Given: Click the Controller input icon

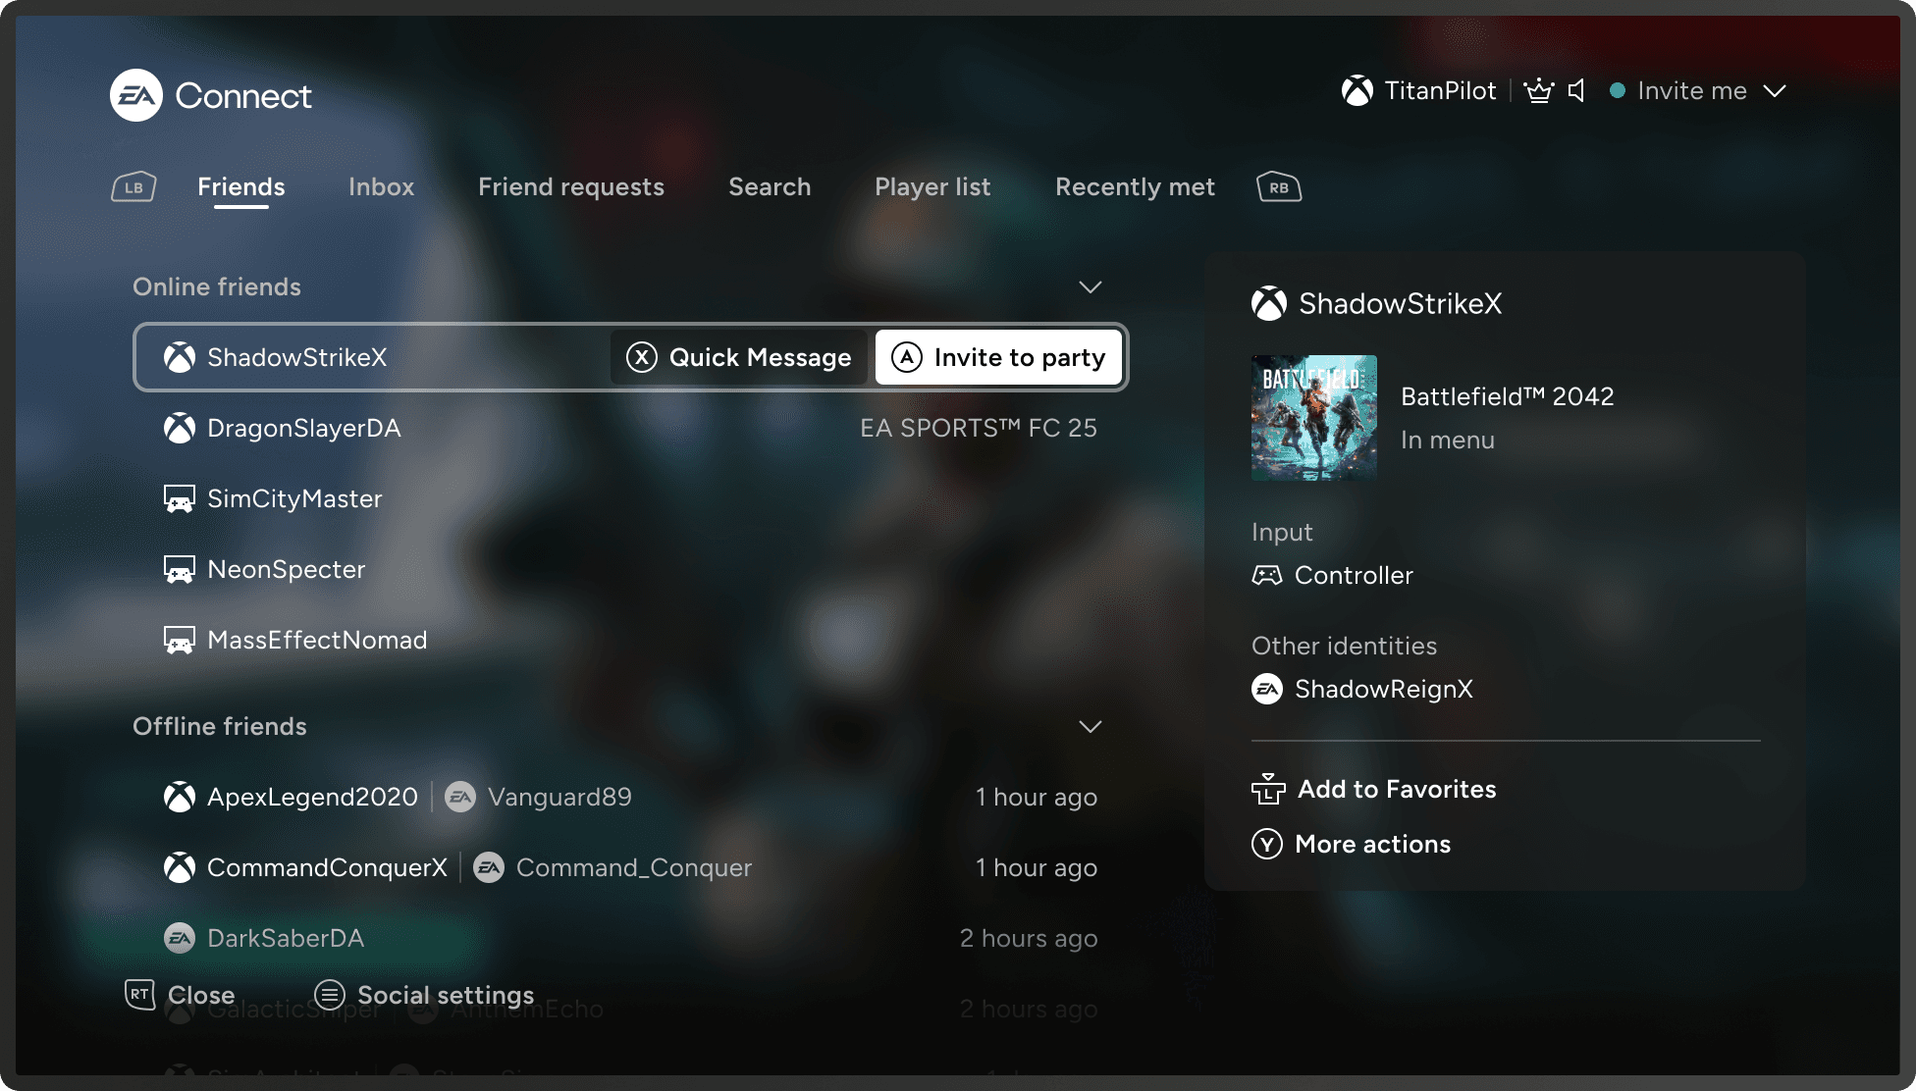Looking at the screenshot, I should [x=1267, y=575].
